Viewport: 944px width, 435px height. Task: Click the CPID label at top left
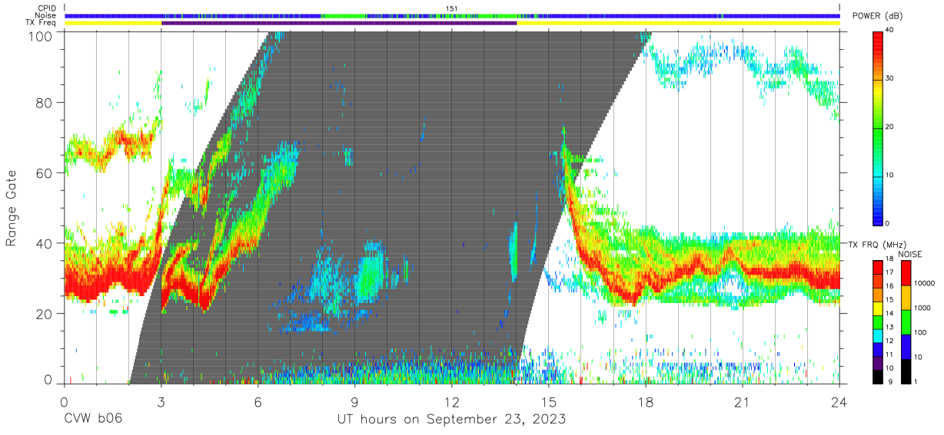click(x=46, y=8)
